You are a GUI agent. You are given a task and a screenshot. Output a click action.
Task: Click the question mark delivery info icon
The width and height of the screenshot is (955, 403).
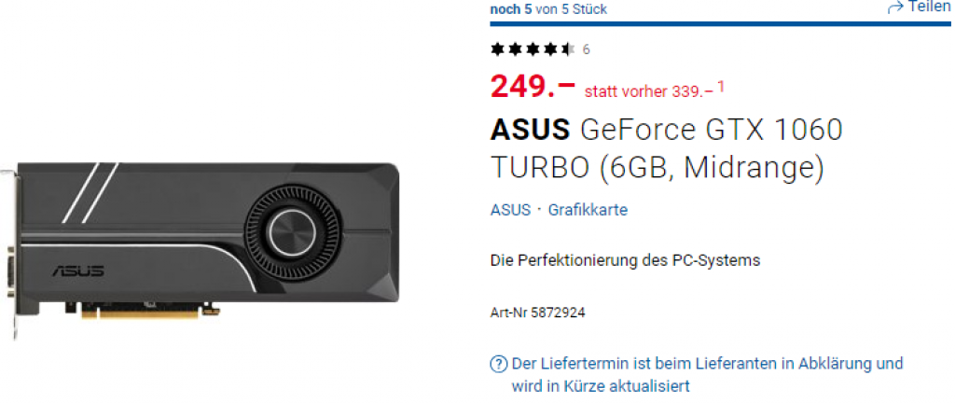(x=499, y=364)
